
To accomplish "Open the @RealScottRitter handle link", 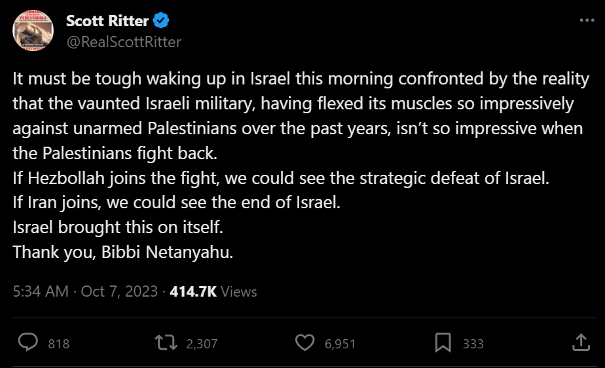I will point(124,42).
